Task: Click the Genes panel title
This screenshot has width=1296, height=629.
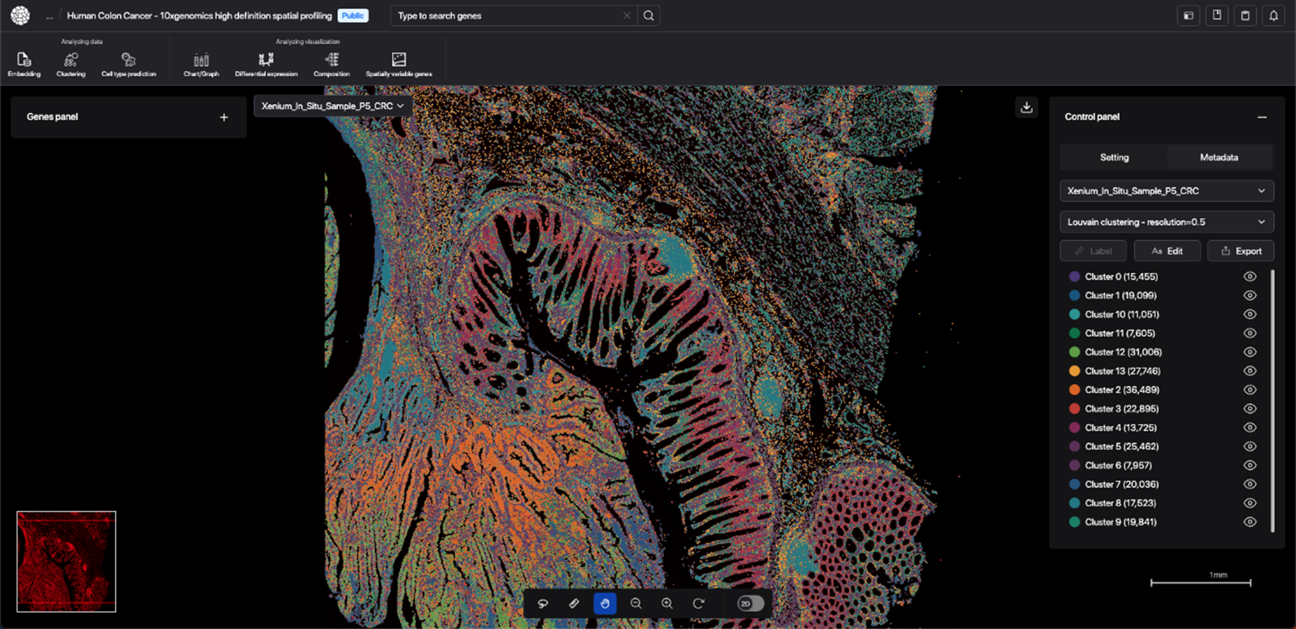Action: (52, 117)
